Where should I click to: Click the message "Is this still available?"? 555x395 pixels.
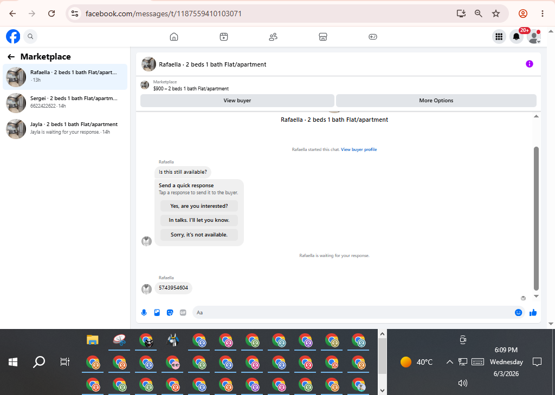(183, 172)
